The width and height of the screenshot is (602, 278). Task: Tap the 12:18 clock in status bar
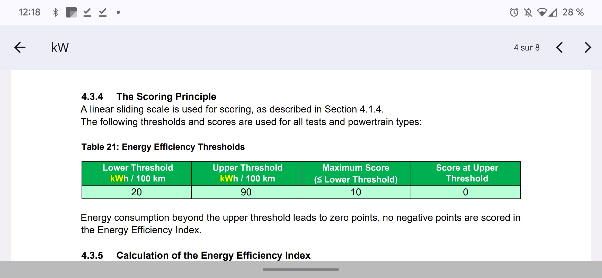(x=29, y=12)
